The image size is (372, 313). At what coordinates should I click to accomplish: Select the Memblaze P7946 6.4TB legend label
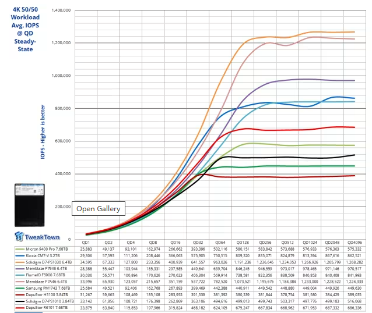point(46,269)
